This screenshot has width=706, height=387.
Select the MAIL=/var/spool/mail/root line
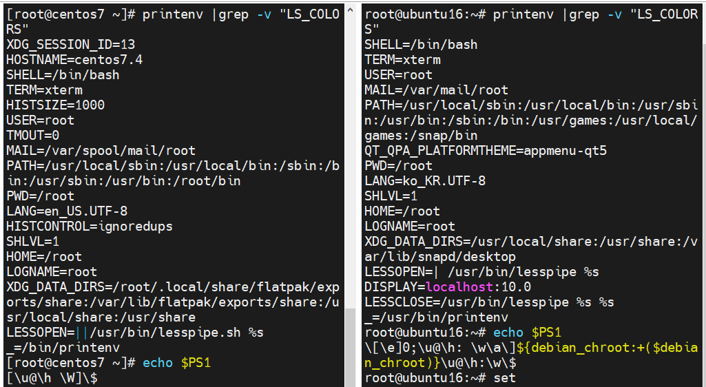101,150
